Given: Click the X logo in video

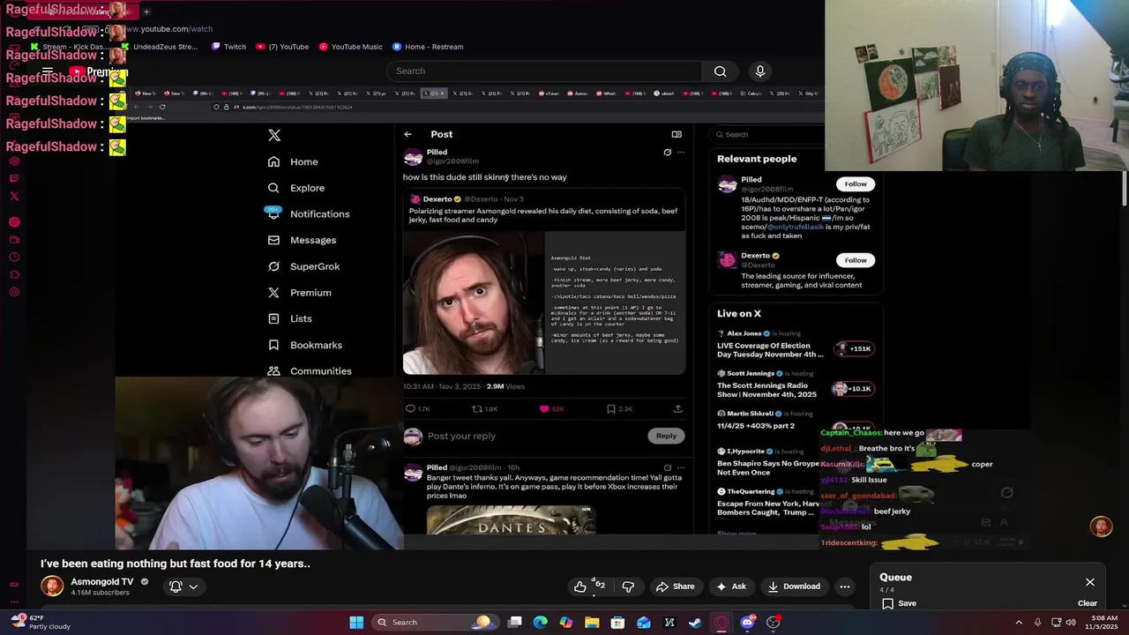Looking at the screenshot, I should pyautogui.click(x=274, y=135).
